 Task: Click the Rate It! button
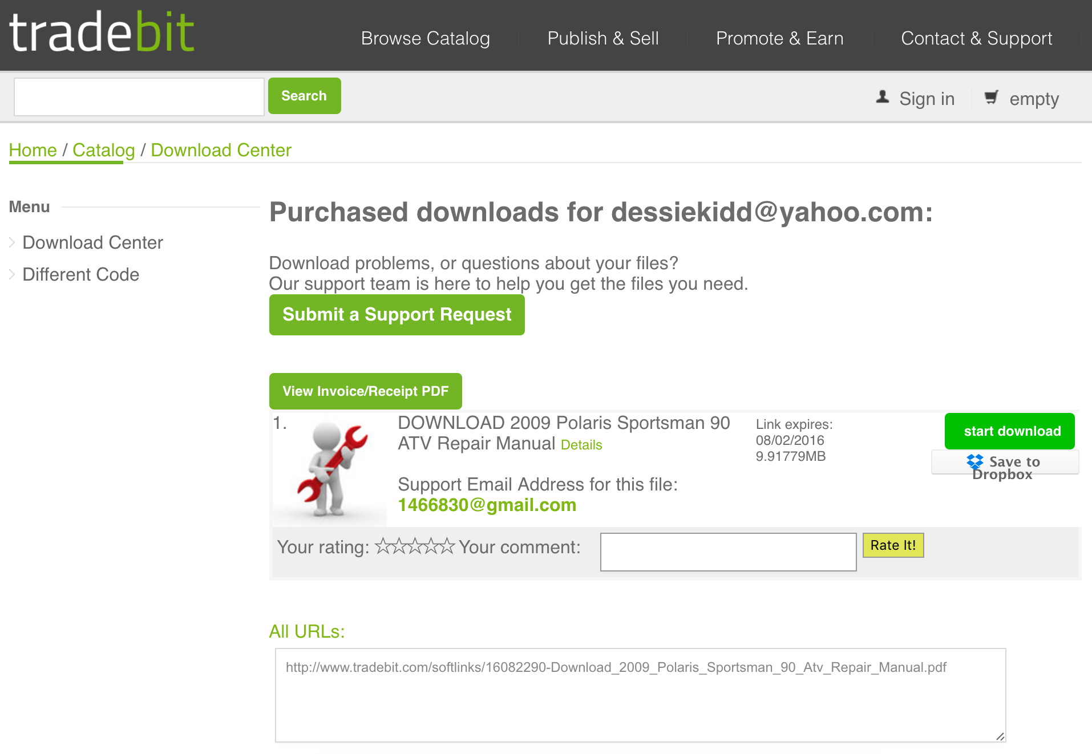pos(893,545)
